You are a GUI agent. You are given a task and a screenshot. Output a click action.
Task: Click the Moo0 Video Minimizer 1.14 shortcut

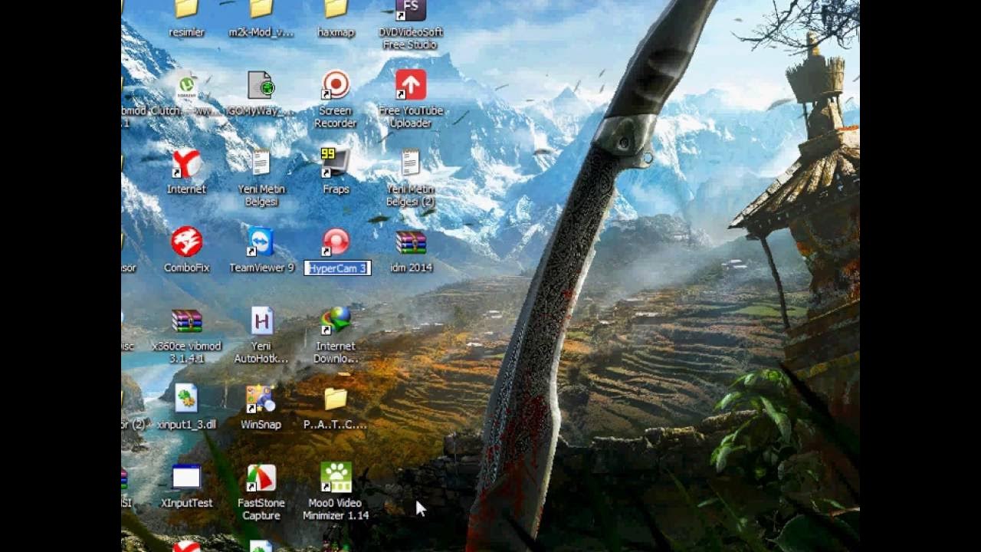[x=336, y=478]
